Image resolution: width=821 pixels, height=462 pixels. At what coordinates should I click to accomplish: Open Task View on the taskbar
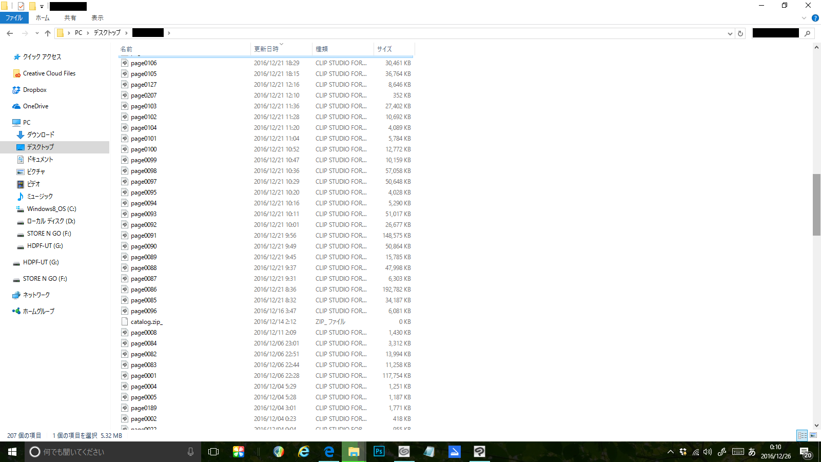coord(213,452)
